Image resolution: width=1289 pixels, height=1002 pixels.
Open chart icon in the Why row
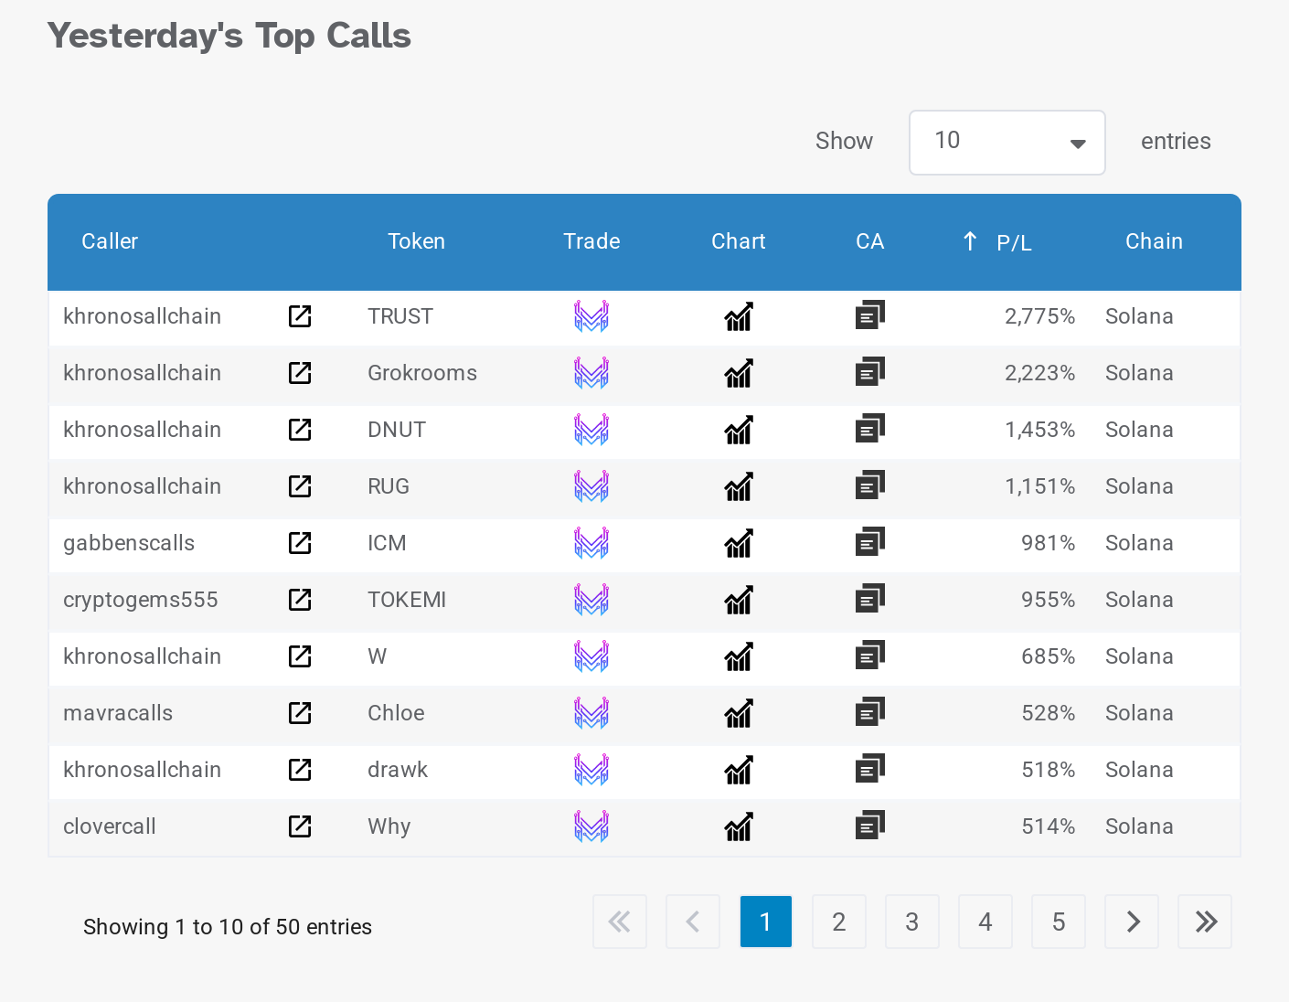coord(739,826)
